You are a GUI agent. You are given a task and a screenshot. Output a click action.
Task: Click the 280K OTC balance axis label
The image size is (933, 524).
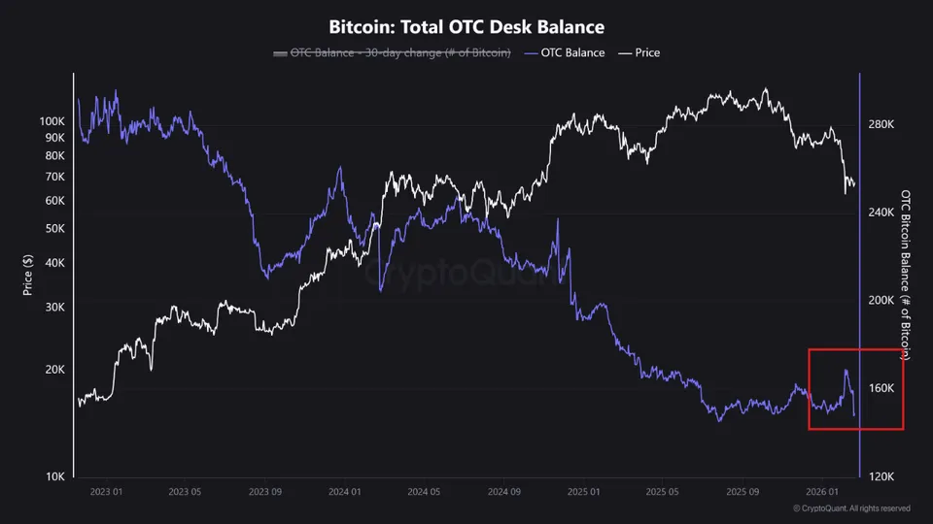881,124
